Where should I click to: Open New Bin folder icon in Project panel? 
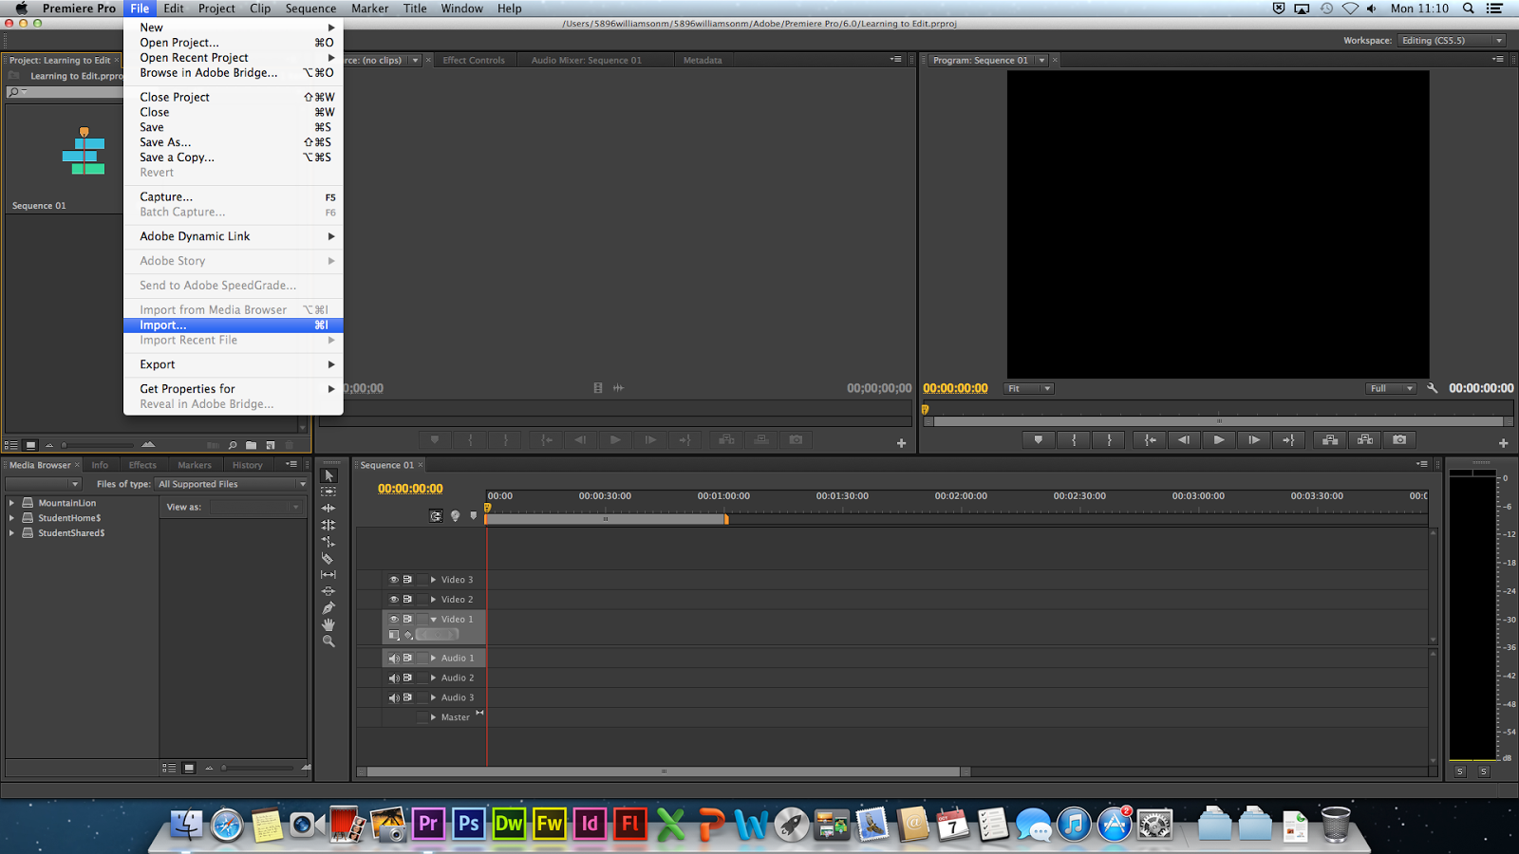(x=251, y=445)
